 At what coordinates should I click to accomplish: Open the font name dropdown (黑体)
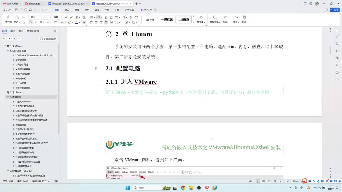tap(50, 17)
